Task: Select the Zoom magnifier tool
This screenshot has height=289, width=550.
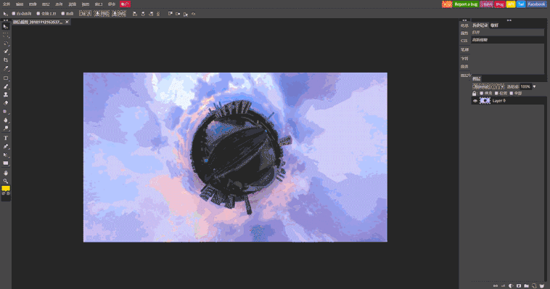Action: pos(6,182)
